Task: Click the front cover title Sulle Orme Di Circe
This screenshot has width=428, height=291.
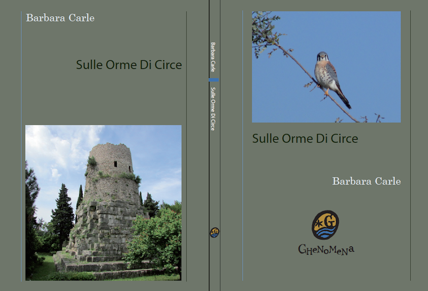Action: point(305,138)
